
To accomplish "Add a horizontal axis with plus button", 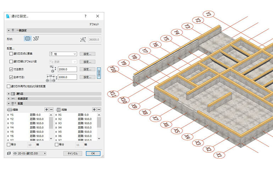I will pos(46,110).
